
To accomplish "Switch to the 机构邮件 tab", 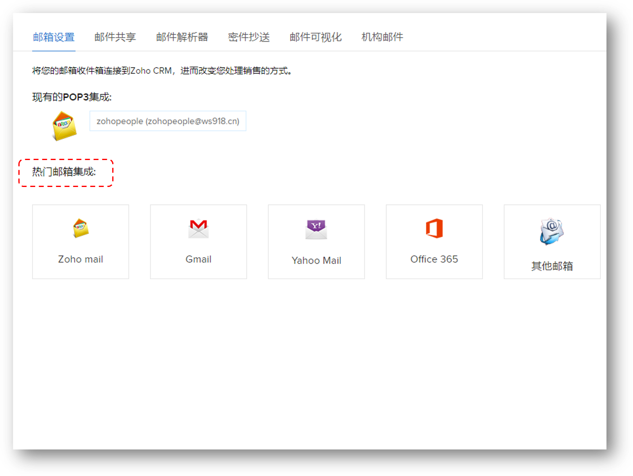I will (382, 37).
